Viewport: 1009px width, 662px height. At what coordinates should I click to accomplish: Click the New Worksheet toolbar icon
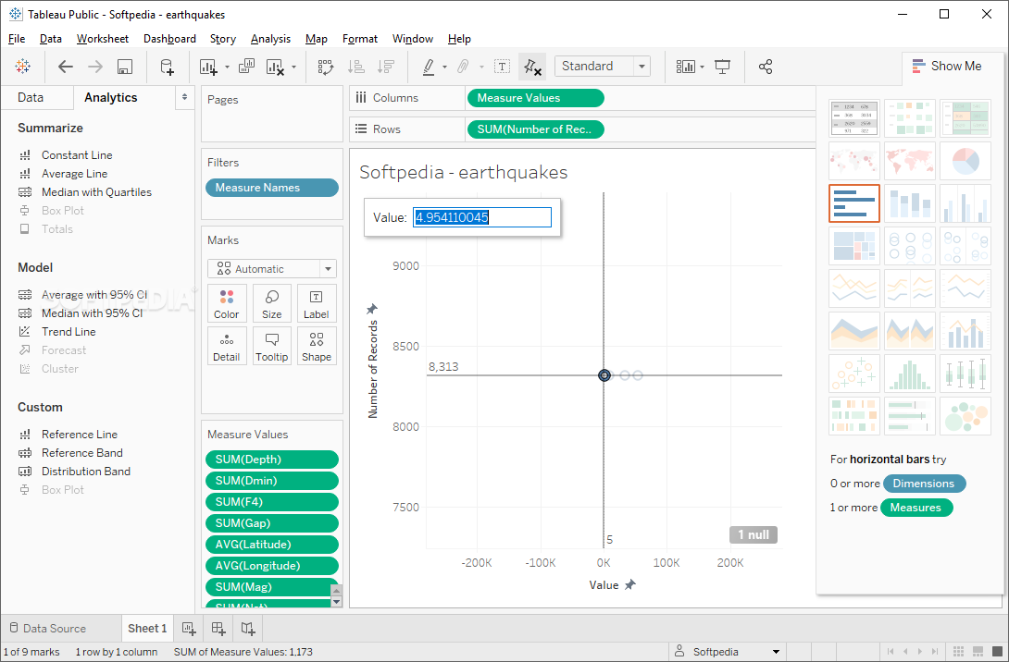pyautogui.click(x=208, y=67)
